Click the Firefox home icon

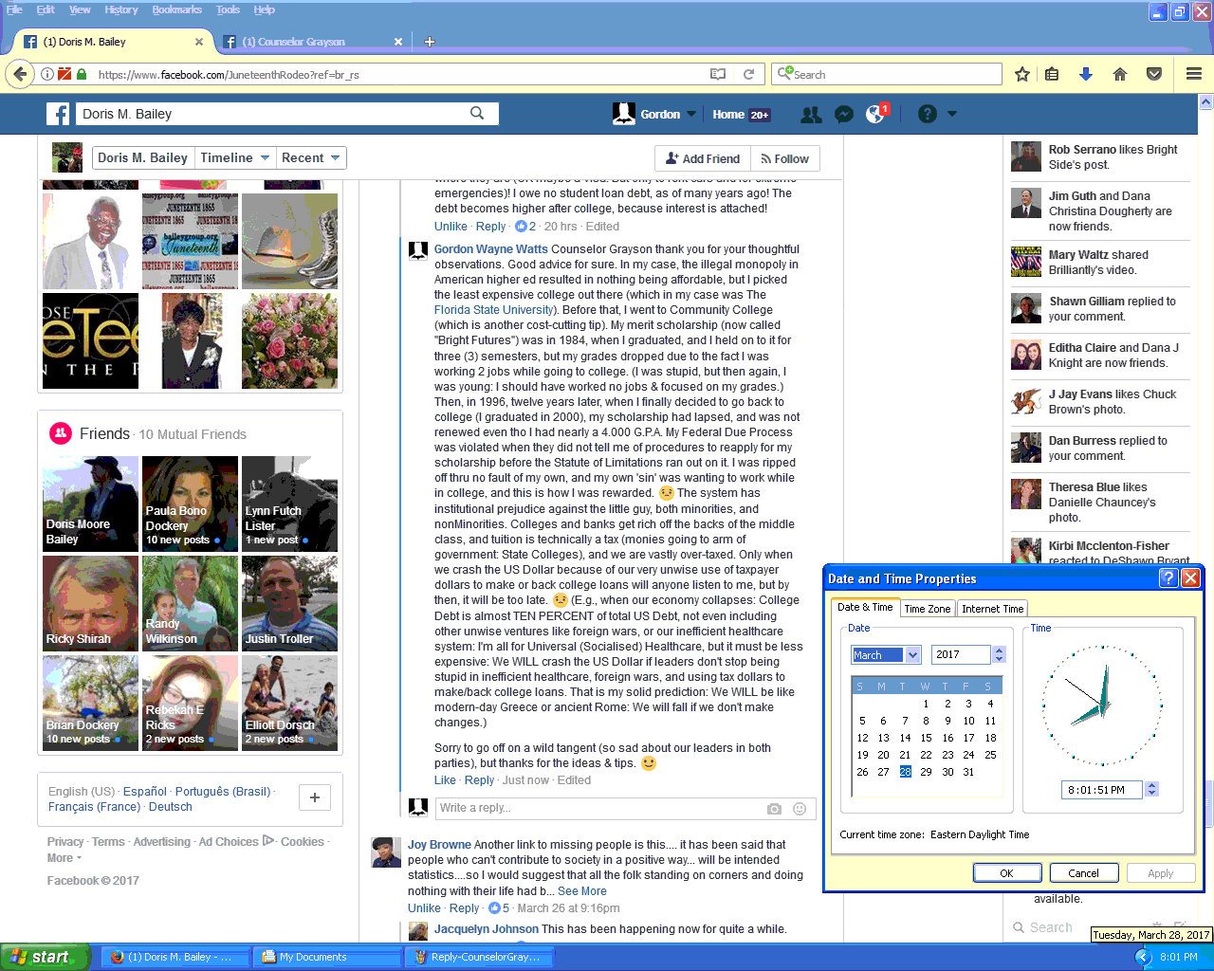click(x=1120, y=74)
